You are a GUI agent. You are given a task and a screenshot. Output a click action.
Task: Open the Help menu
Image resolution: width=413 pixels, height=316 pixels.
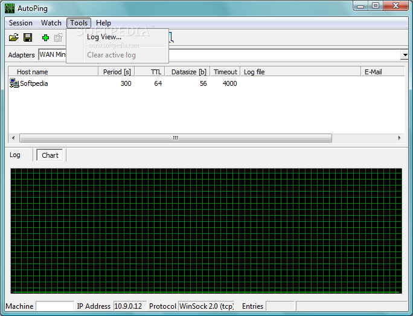[x=103, y=23]
